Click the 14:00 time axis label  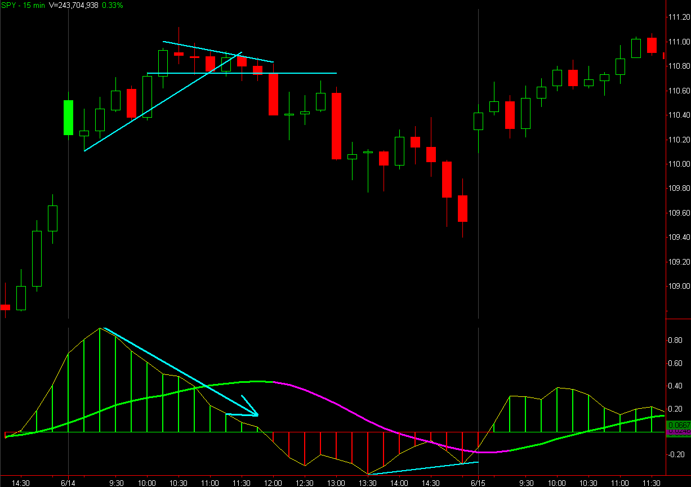(x=399, y=482)
